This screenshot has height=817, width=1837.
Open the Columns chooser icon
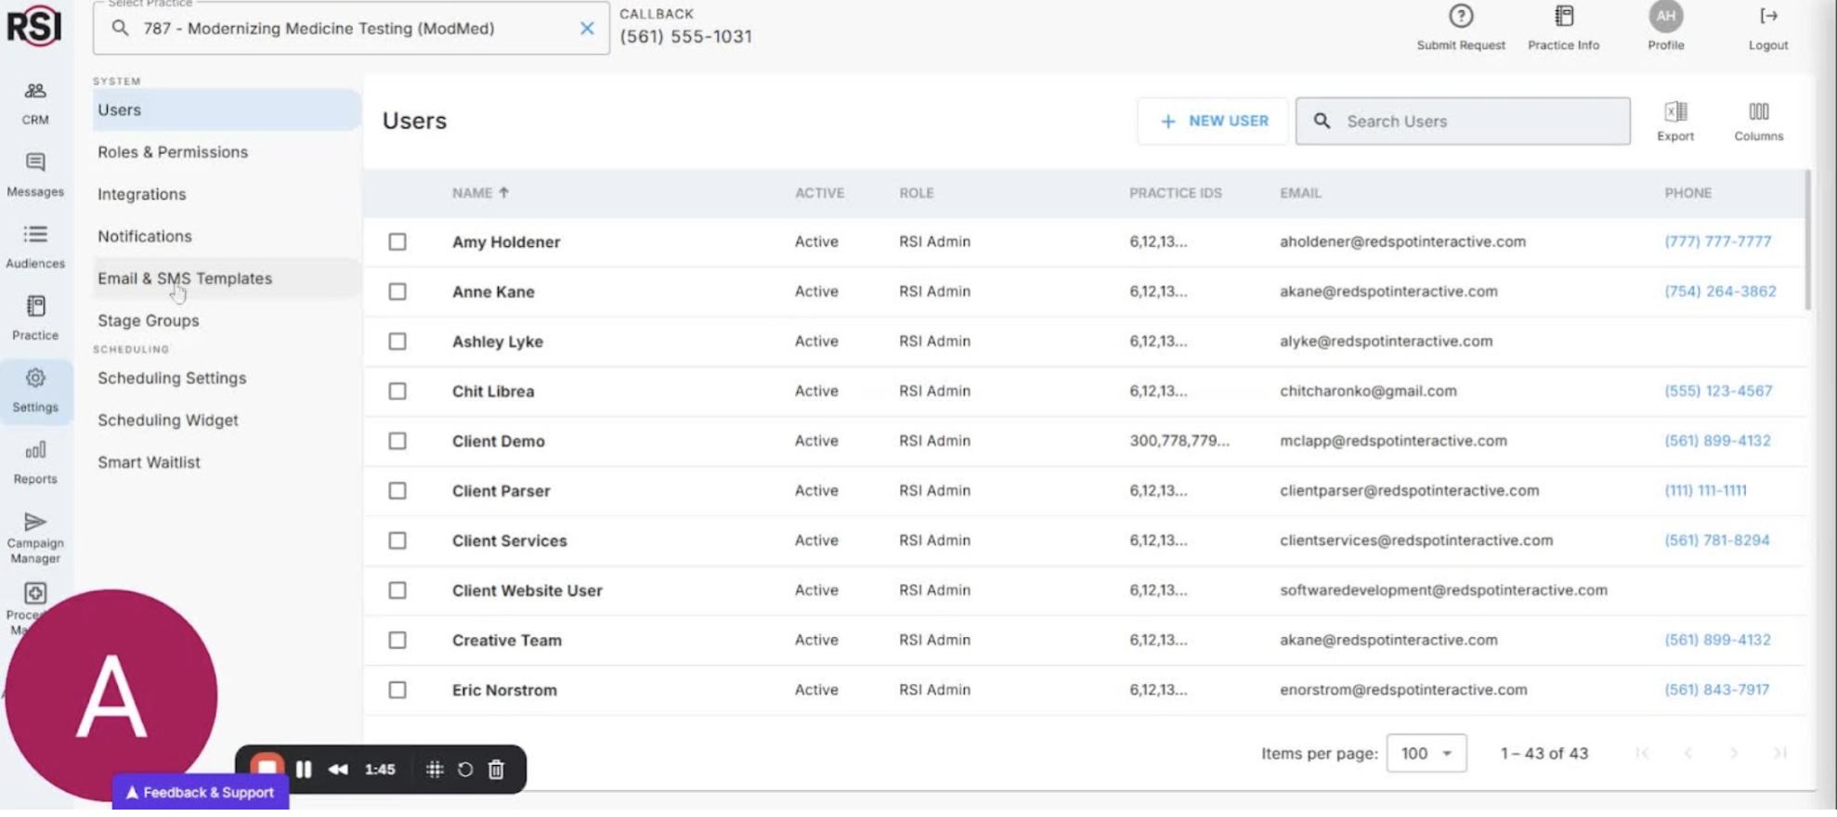click(x=1758, y=121)
